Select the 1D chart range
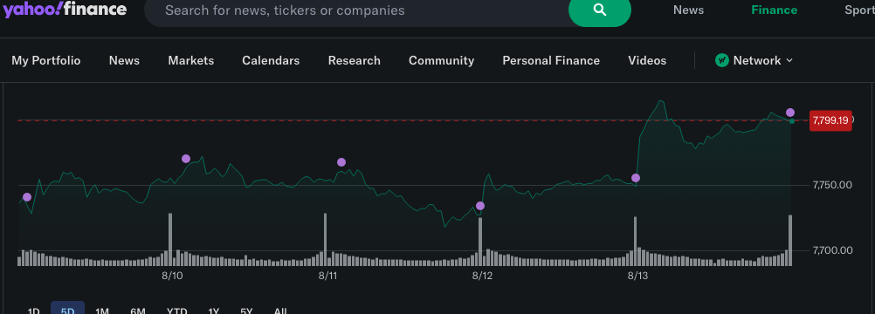Screen dimensions: 875x314 click(x=33, y=310)
